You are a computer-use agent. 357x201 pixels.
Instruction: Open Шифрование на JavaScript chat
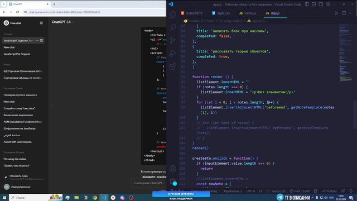point(20,128)
